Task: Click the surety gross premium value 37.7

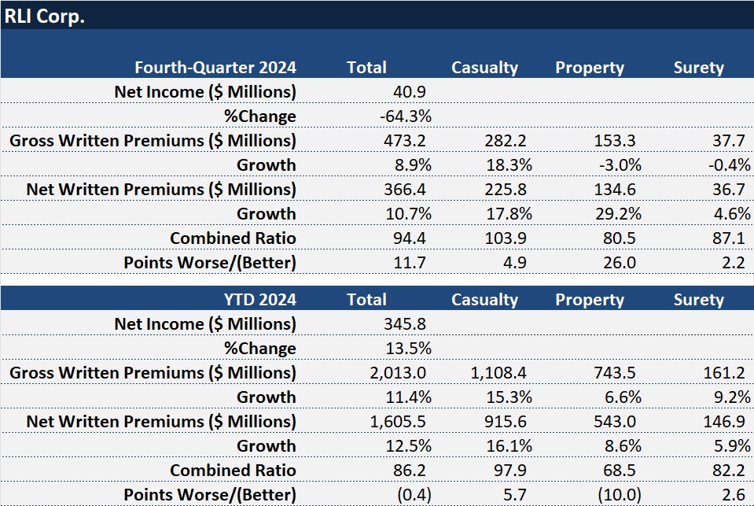Action: [728, 141]
